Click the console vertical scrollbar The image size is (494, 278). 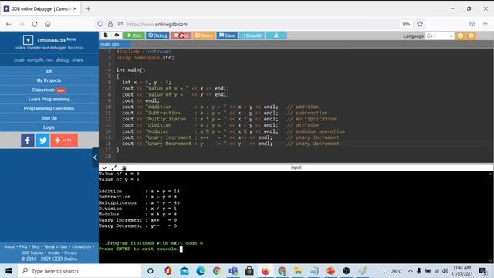click(x=491, y=217)
